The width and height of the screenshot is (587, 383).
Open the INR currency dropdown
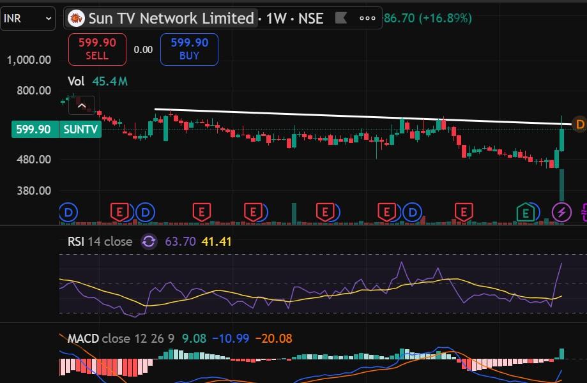pyautogui.click(x=27, y=18)
